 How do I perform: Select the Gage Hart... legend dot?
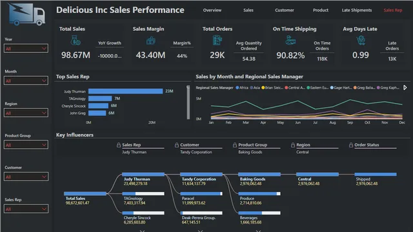pyautogui.click(x=332, y=88)
